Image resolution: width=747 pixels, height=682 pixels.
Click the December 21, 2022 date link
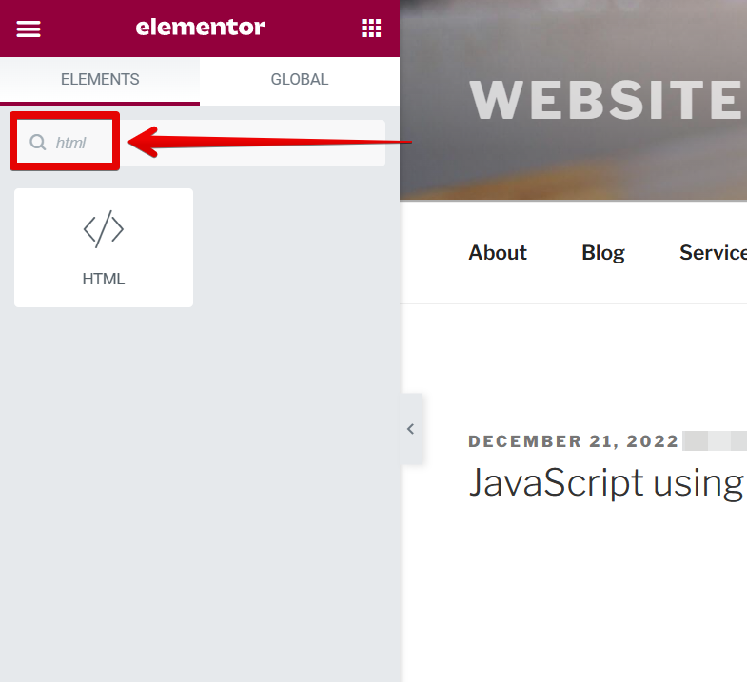pyautogui.click(x=573, y=441)
